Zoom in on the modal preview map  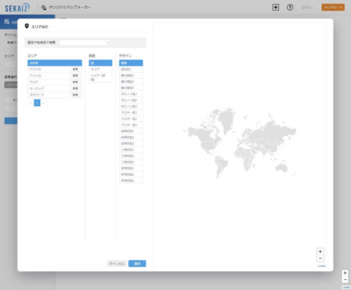[320, 251]
